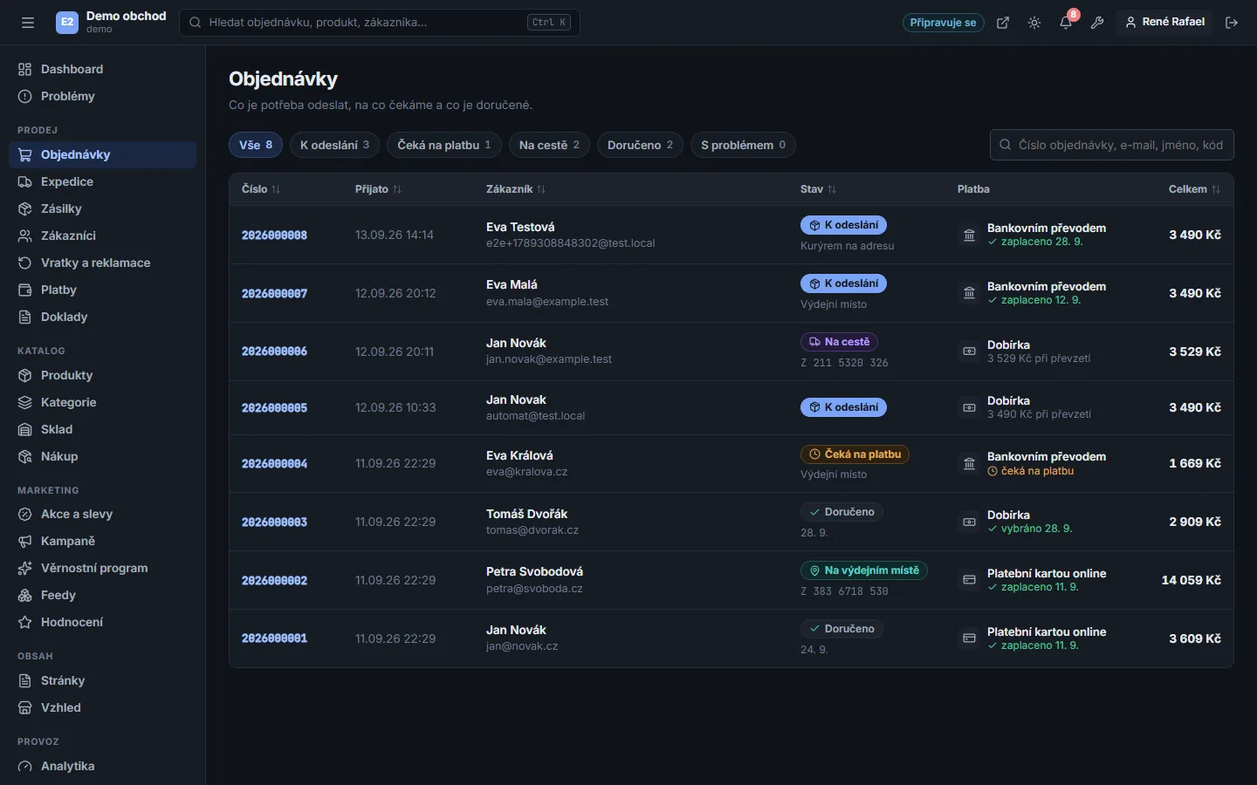1257x785 pixels.
Task: Click the Analytika icon in sidebar
Action: pos(24,766)
